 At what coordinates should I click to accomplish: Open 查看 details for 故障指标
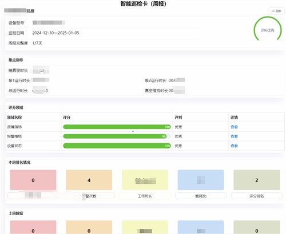(x=234, y=127)
